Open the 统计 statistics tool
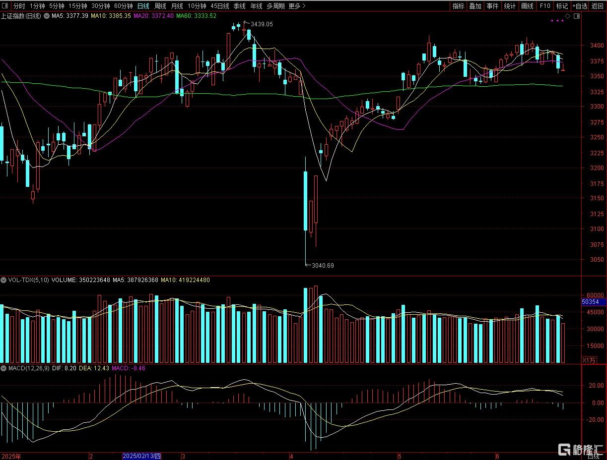Screen dimensions: 607x460 tap(510, 6)
